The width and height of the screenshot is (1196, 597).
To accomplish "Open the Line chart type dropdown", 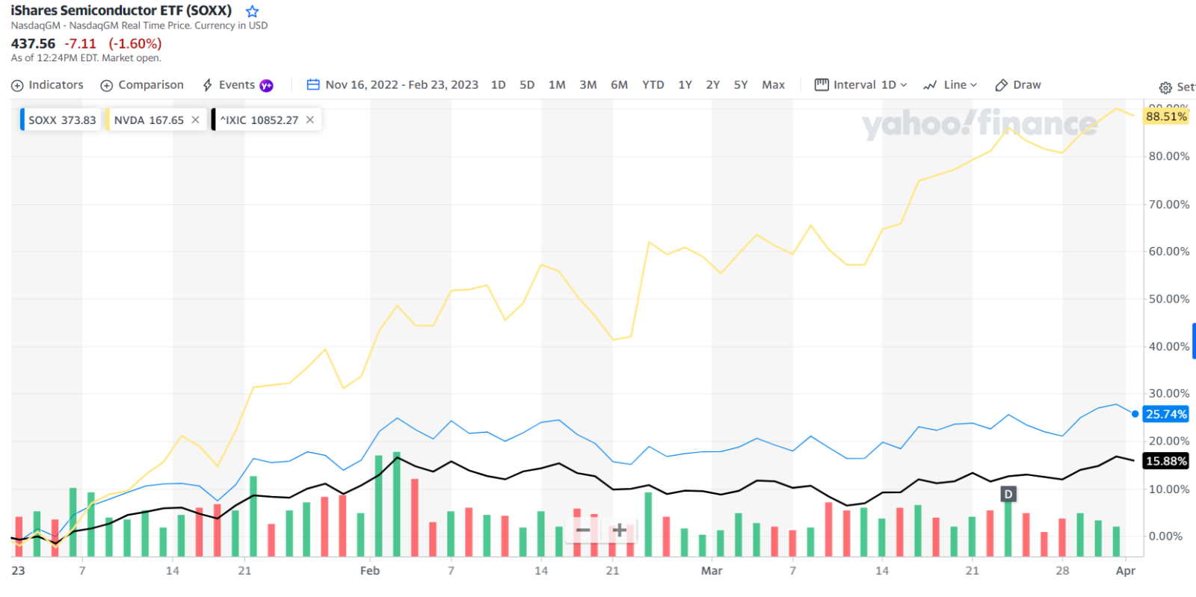I will pyautogui.click(x=950, y=85).
